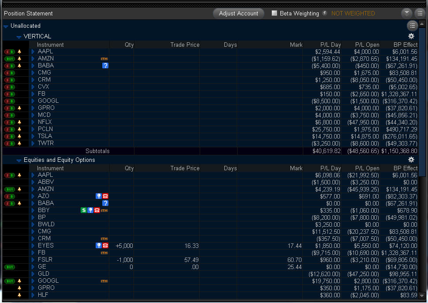Click the S/B toggle on CMG vertical row
The image size is (428, 303).
coord(10,73)
